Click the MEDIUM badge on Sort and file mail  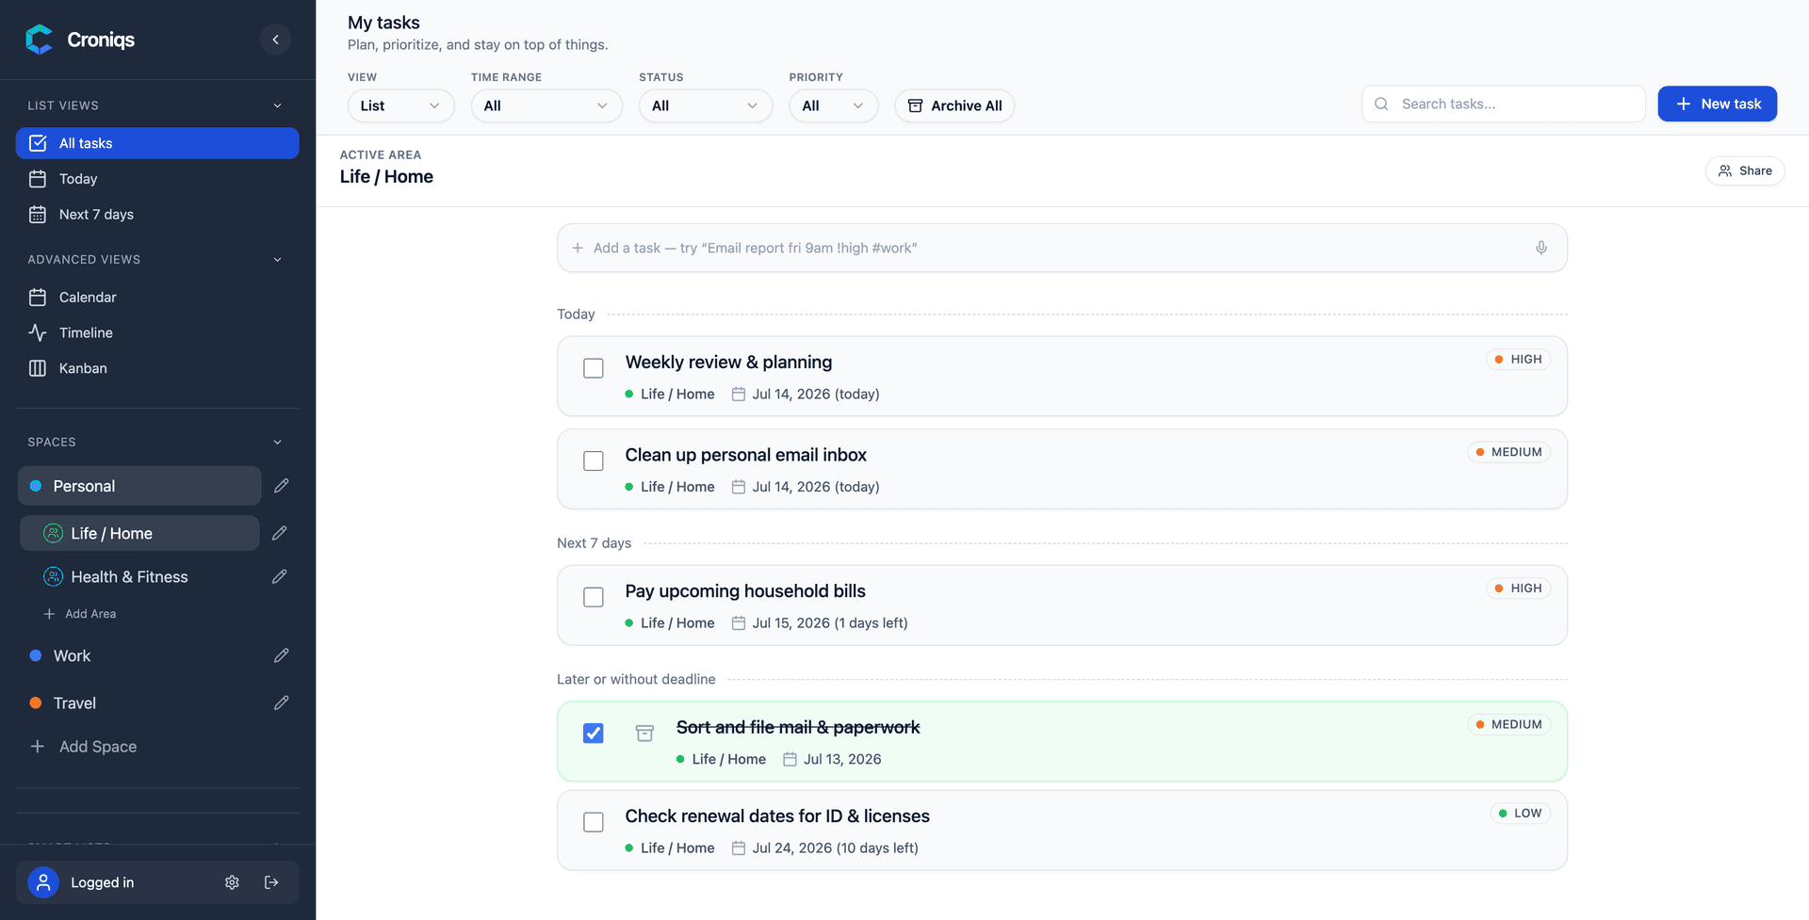[x=1508, y=724]
